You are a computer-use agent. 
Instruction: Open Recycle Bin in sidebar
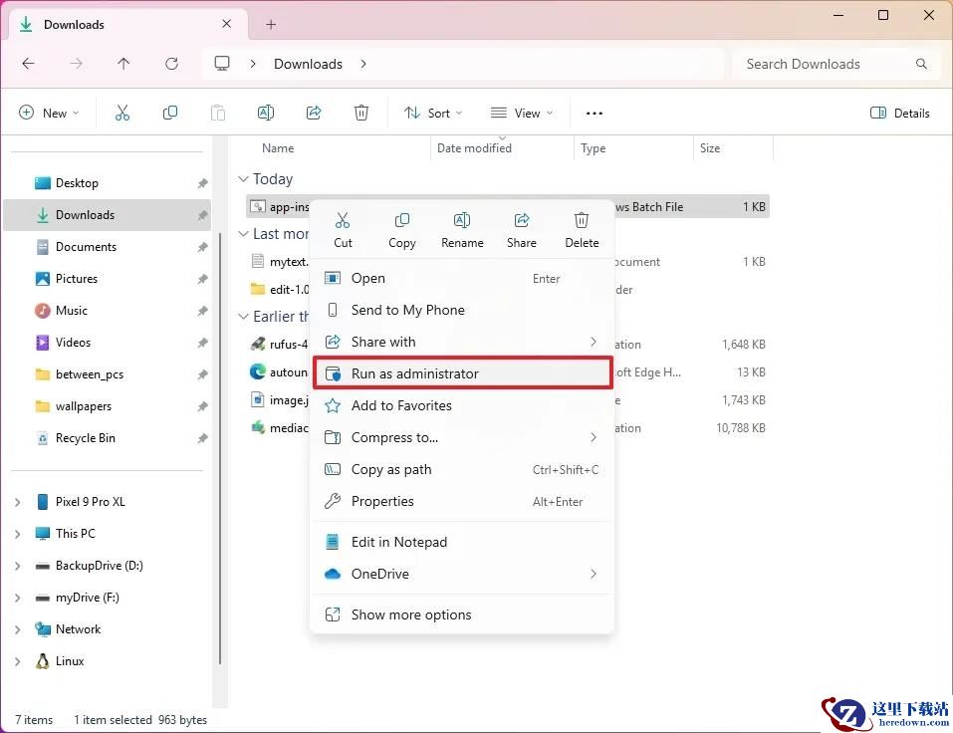(x=107, y=438)
